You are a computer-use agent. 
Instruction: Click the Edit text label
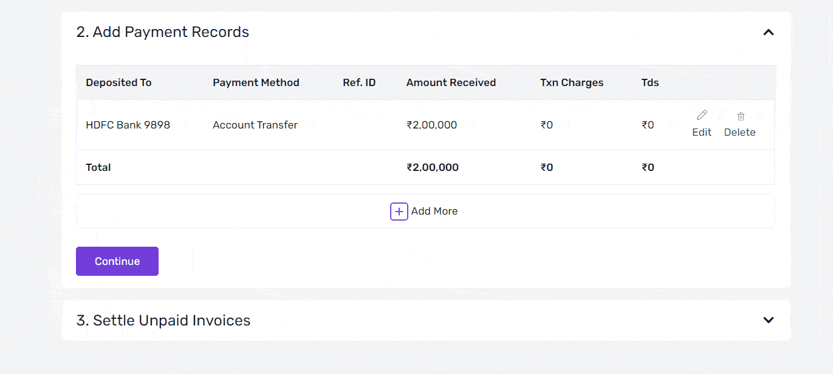coord(702,132)
